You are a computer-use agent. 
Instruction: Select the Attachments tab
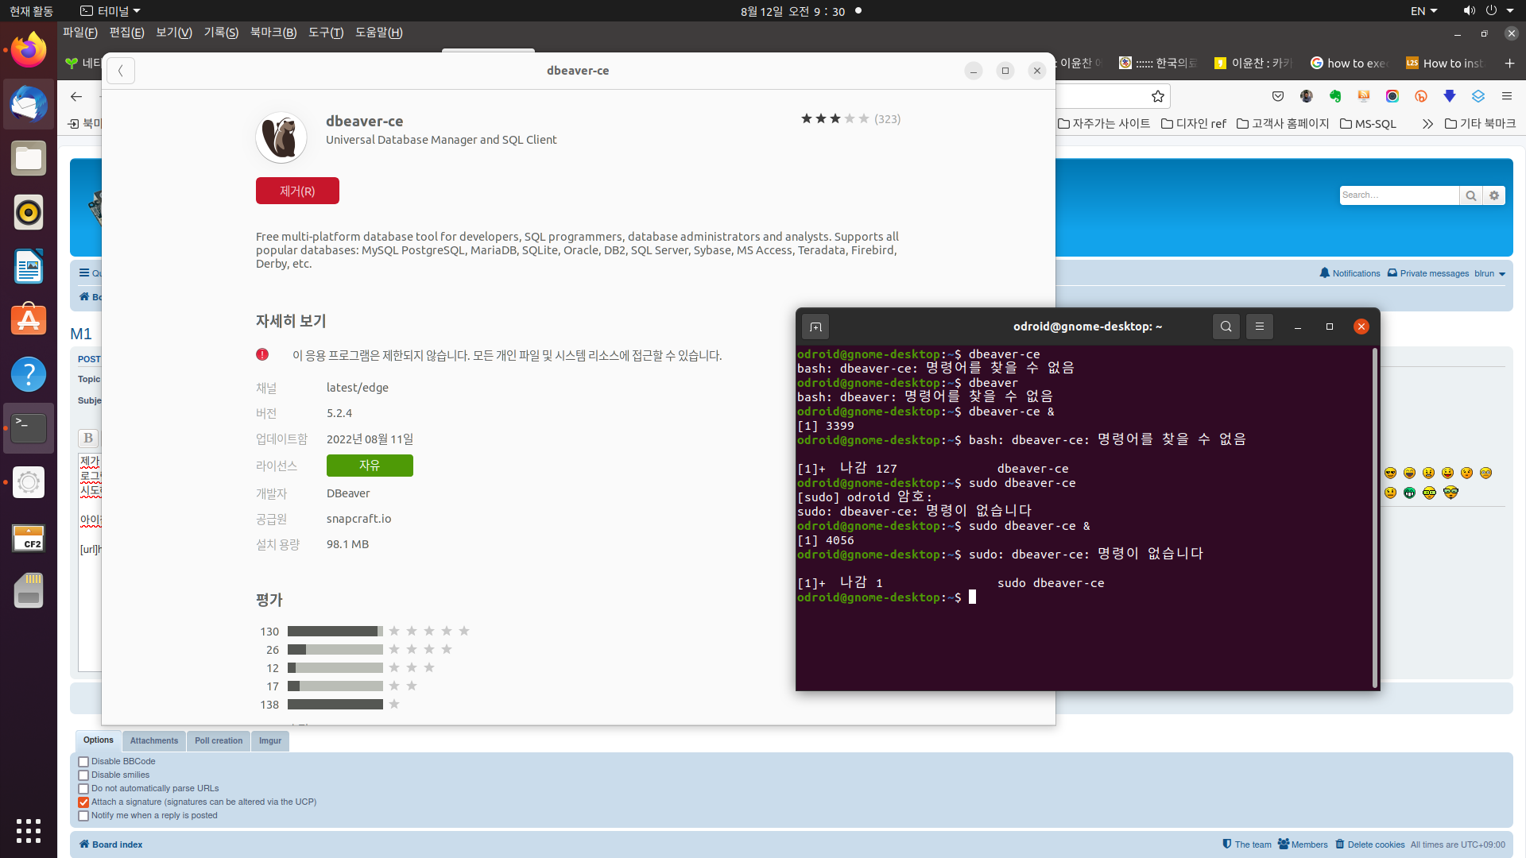click(x=154, y=740)
